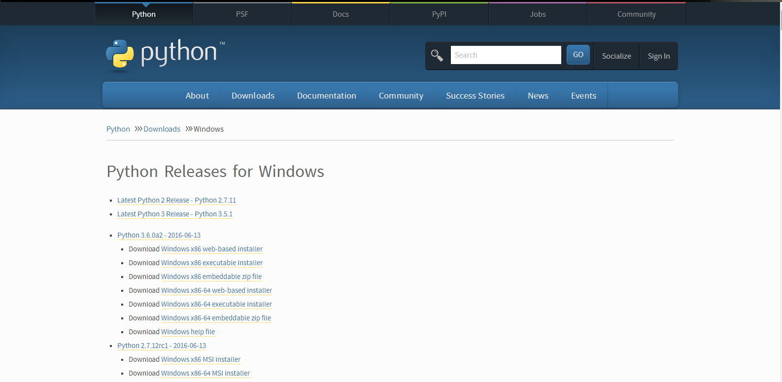Click the magnifying glass search icon
The image size is (782, 382).
437,55
